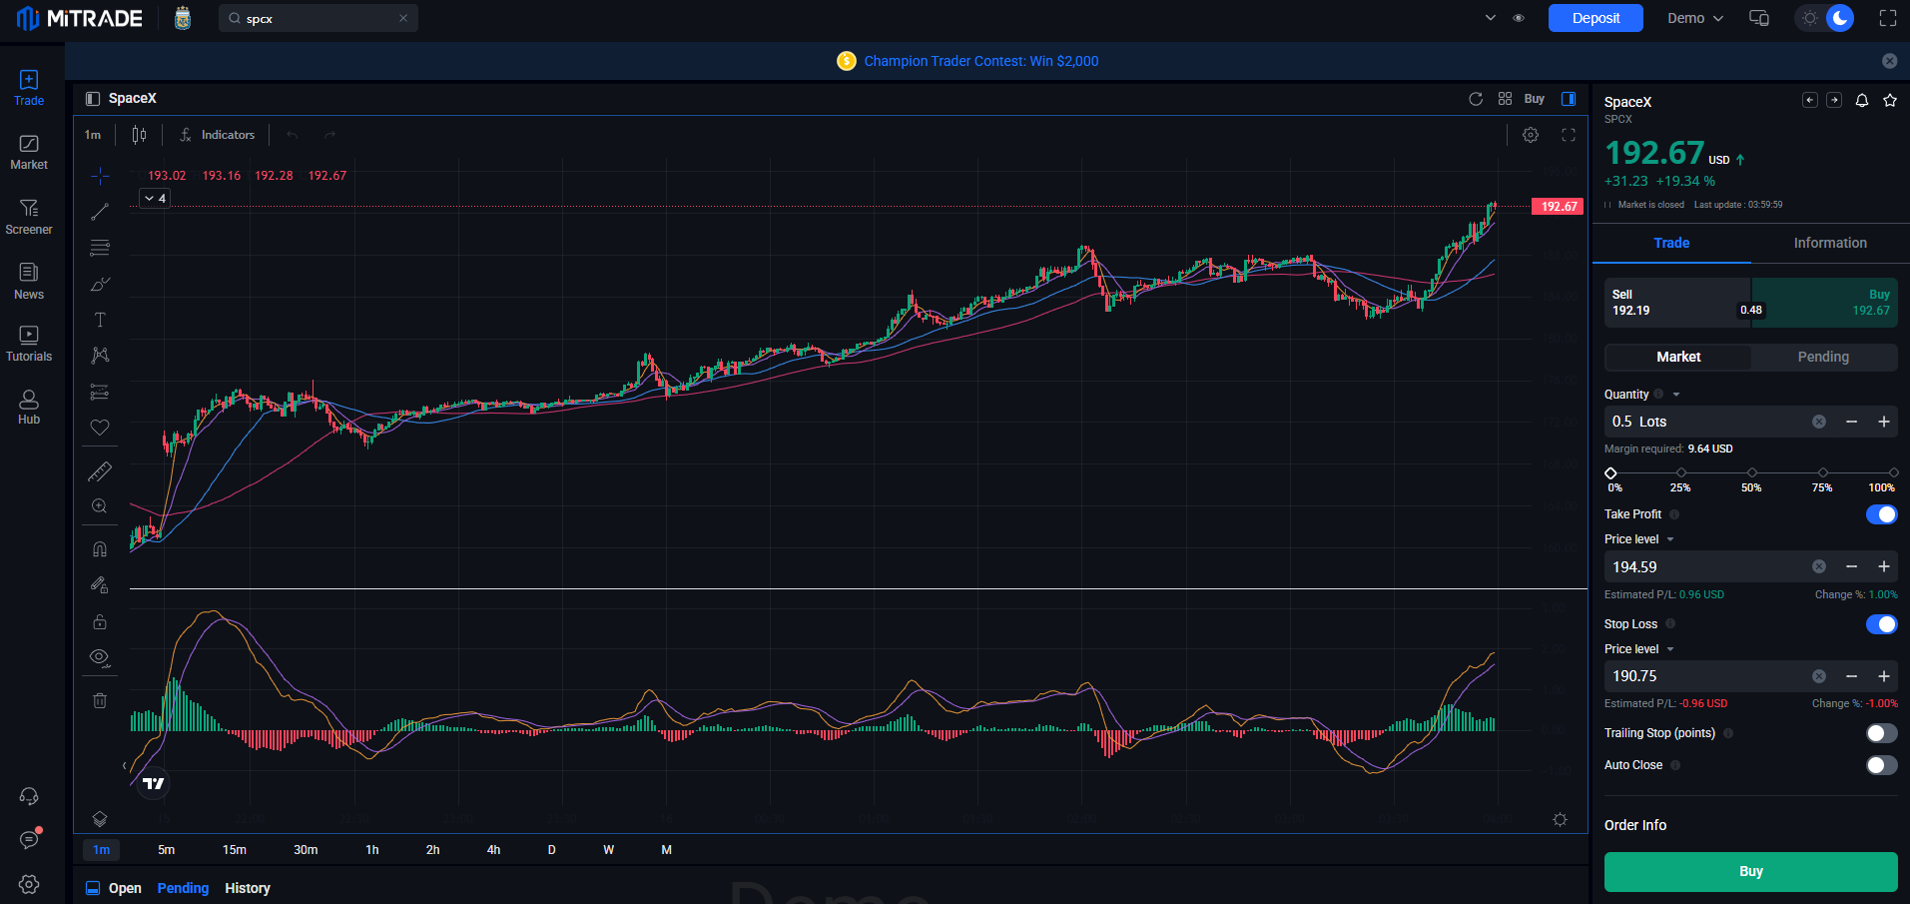Open the News sidebar section
1910x904 pixels.
29,282
